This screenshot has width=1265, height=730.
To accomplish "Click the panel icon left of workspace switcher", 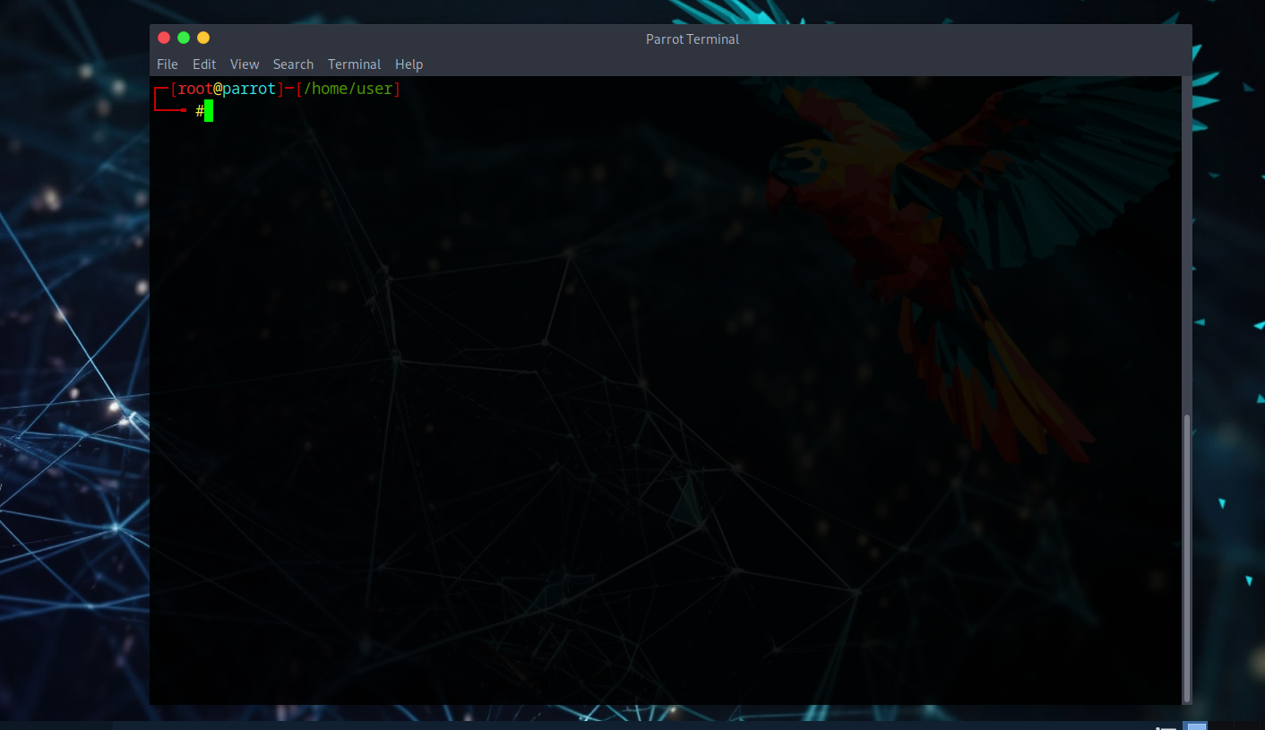I will [x=1165, y=726].
